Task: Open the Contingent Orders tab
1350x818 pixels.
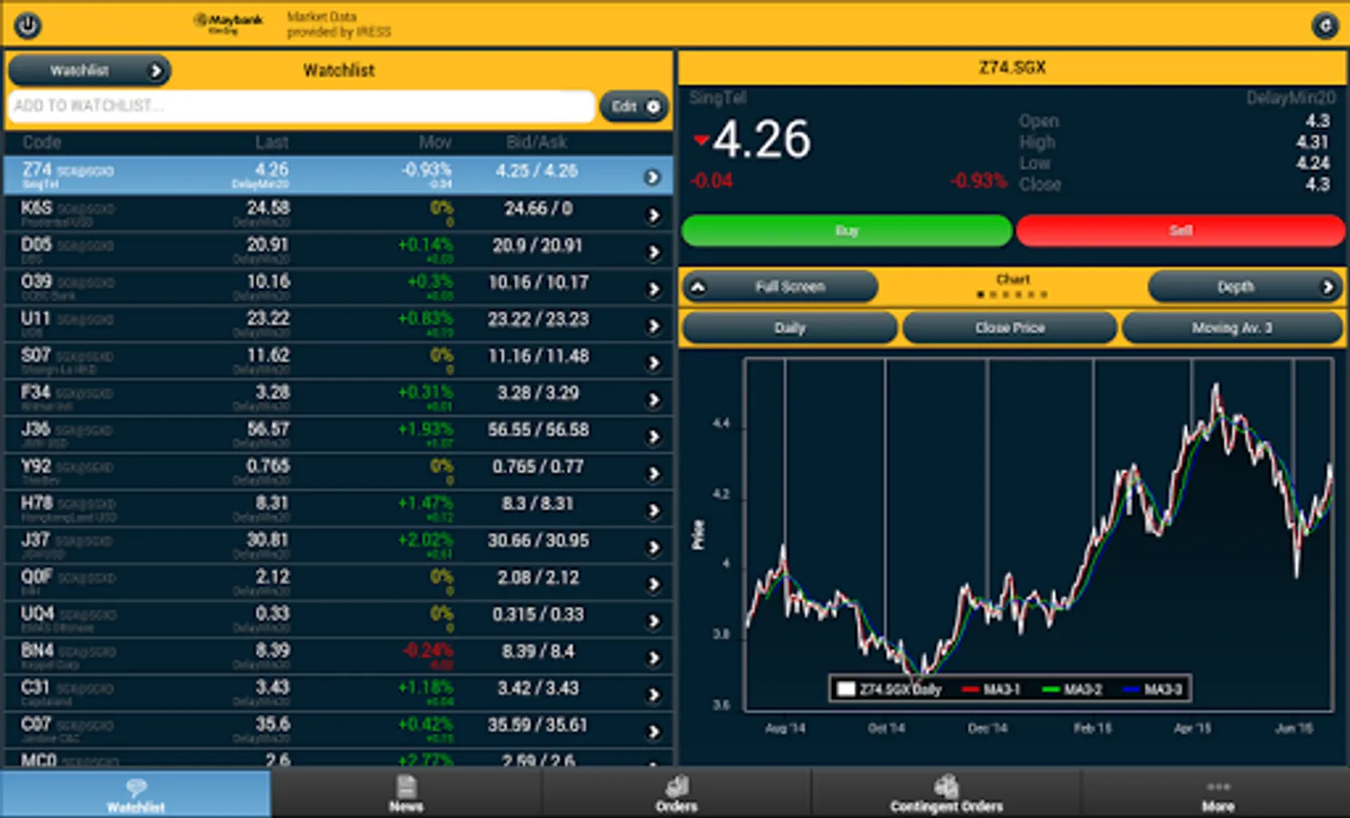Action: click(946, 793)
